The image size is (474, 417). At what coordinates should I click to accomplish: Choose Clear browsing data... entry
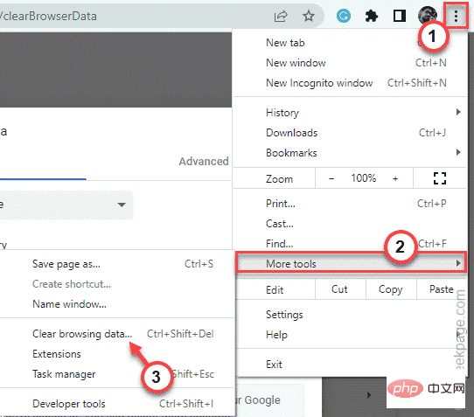click(x=117, y=334)
